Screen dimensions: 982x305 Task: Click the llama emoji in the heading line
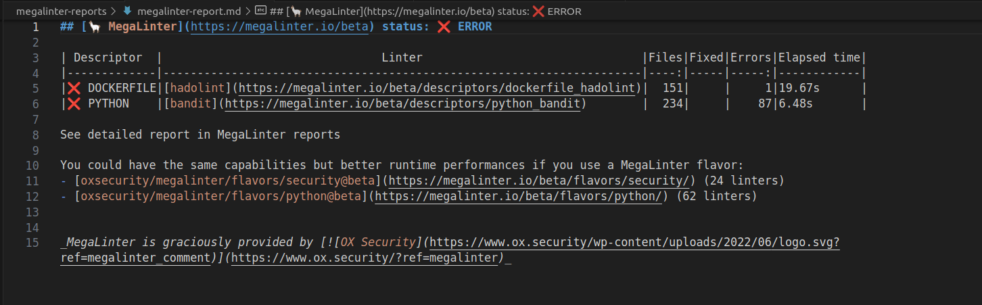[94, 27]
